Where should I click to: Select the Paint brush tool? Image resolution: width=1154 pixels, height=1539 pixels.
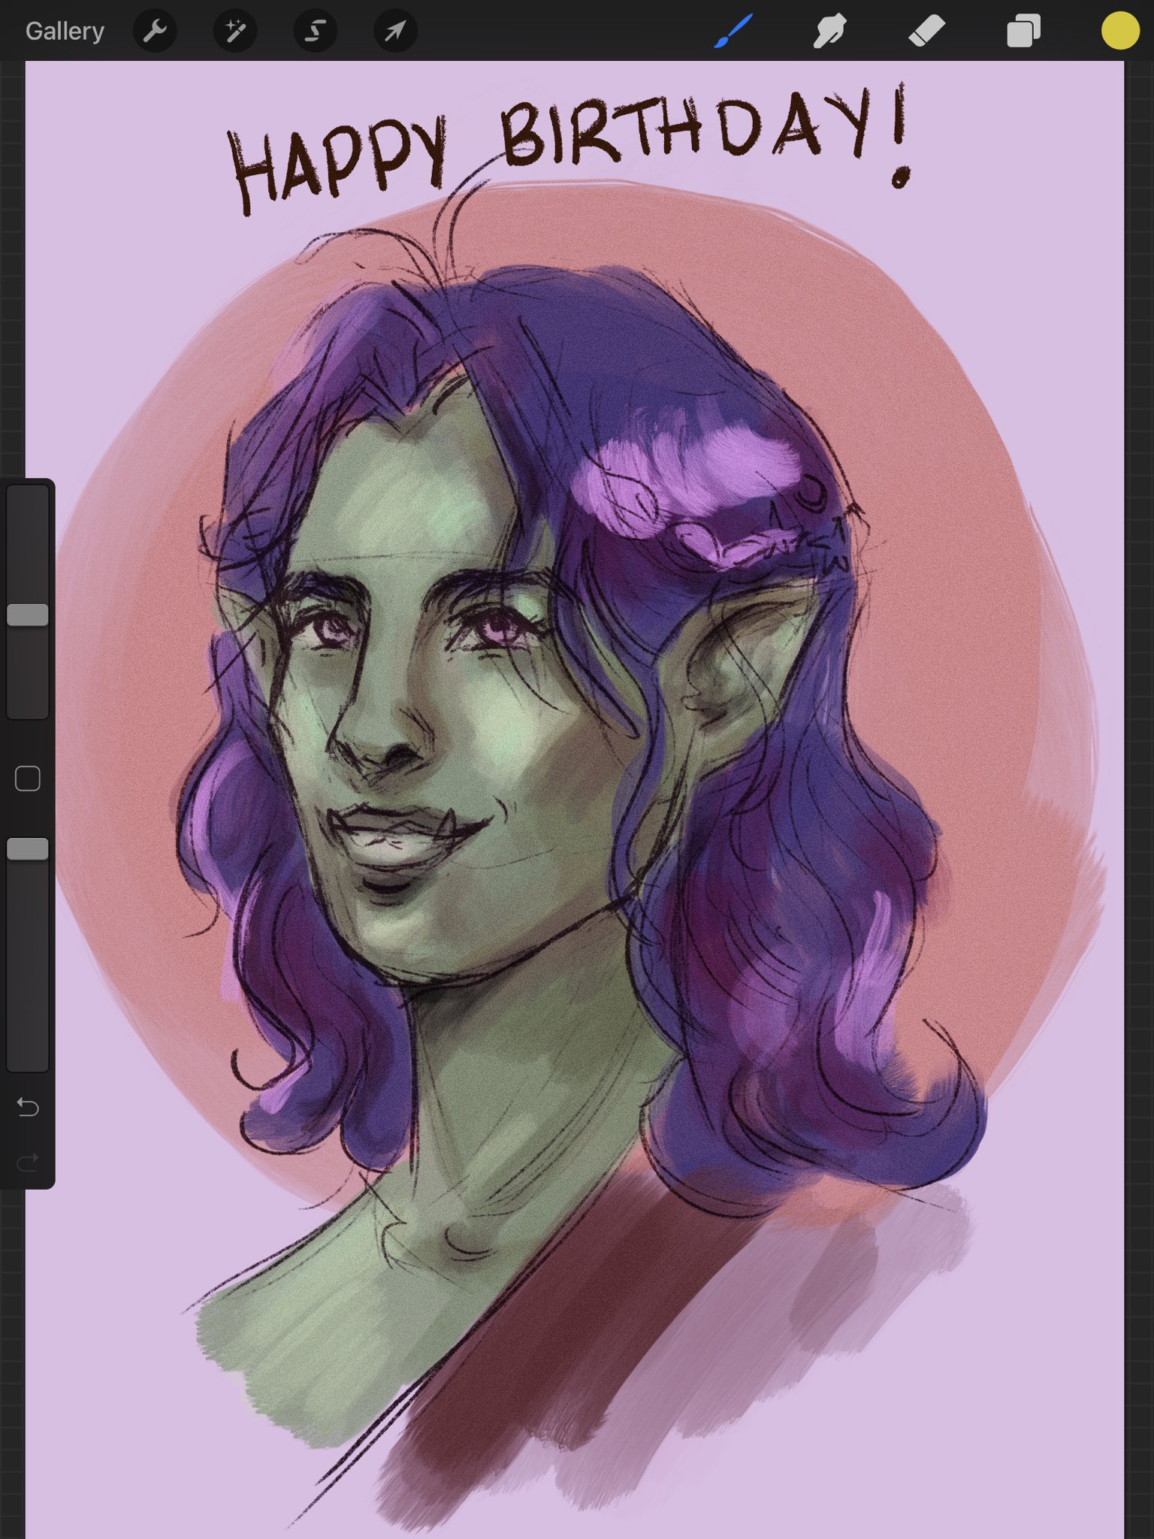click(733, 32)
